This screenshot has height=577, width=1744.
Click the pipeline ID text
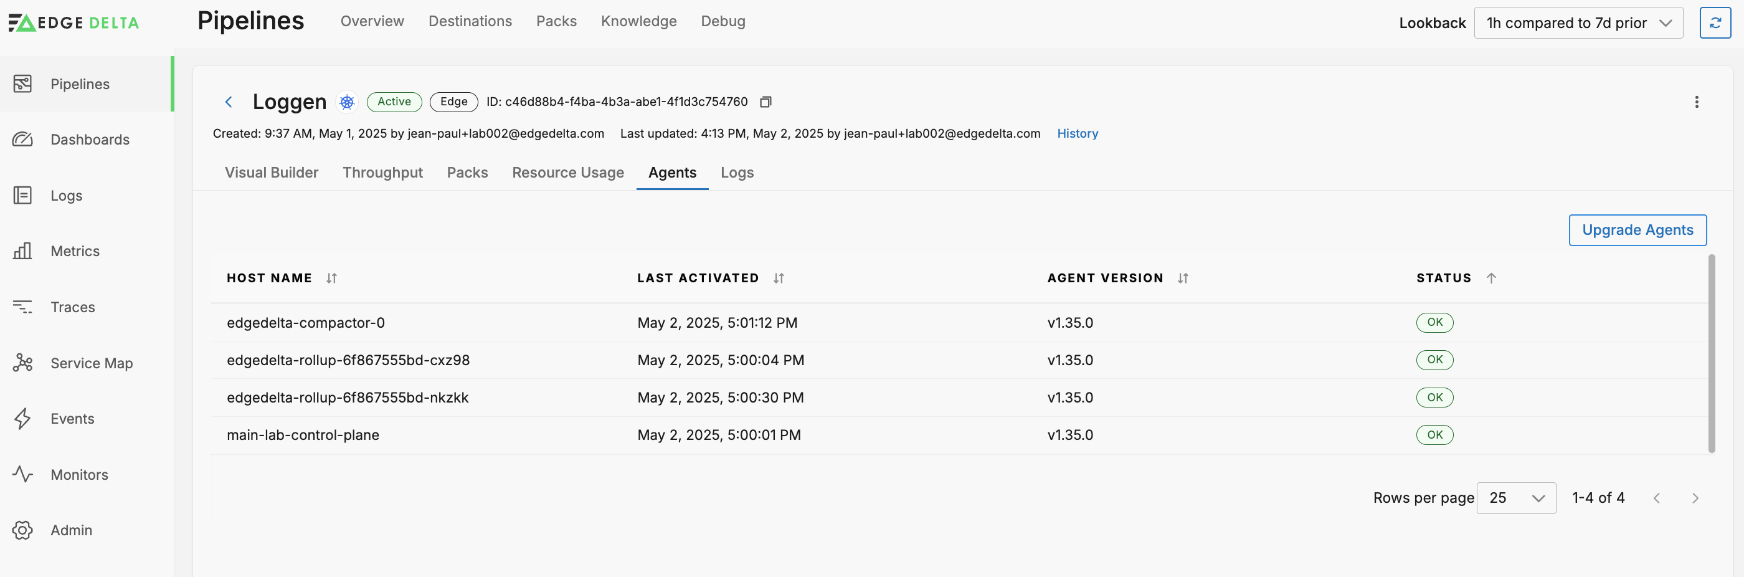coord(616,102)
